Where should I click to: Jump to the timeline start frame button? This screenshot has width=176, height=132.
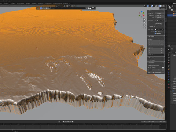click(x=63, y=122)
